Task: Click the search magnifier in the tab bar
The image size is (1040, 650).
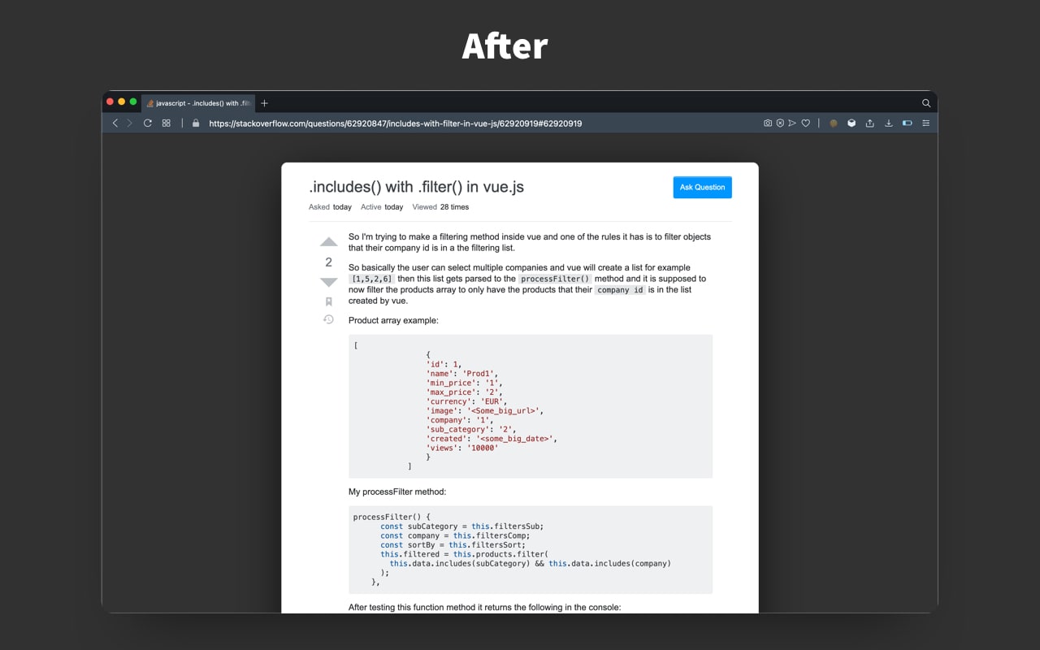Action: point(926,103)
